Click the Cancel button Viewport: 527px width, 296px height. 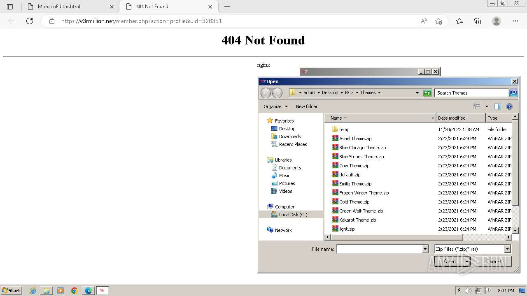coord(493,261)
